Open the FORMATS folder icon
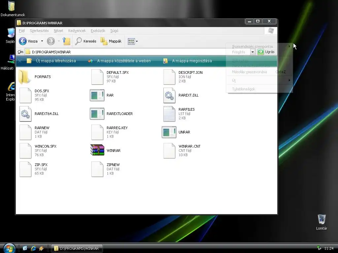The image size is (338, 253). (x=24, y=77)
